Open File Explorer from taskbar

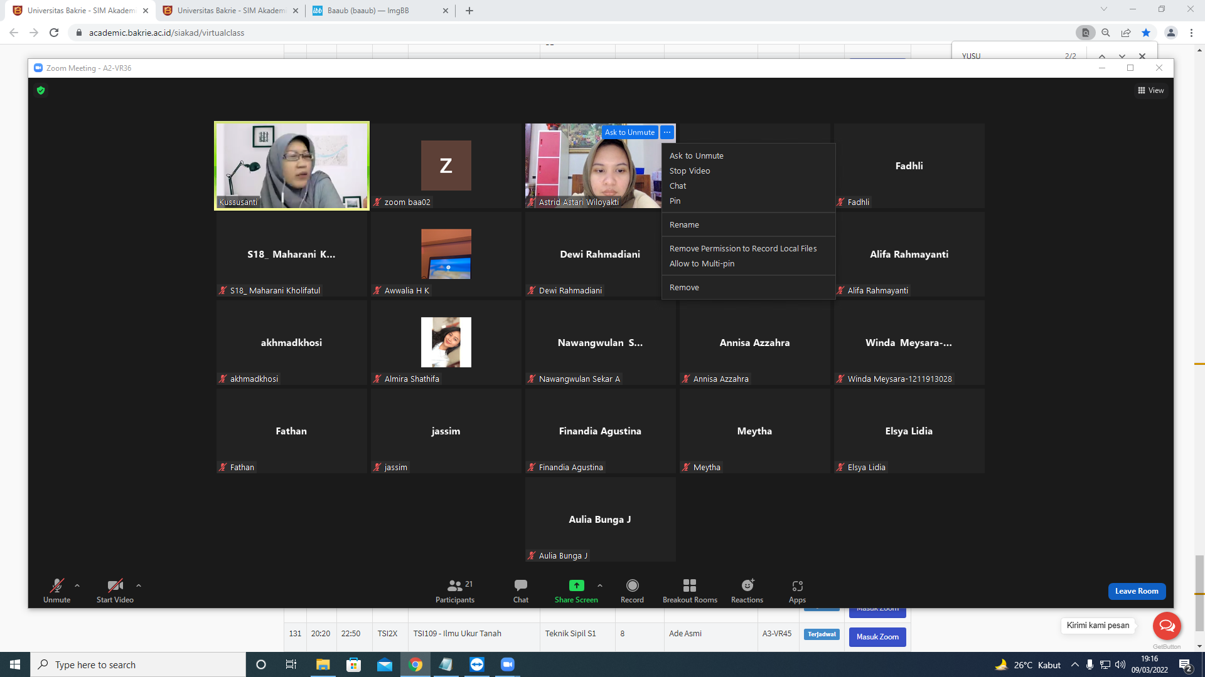323,664
